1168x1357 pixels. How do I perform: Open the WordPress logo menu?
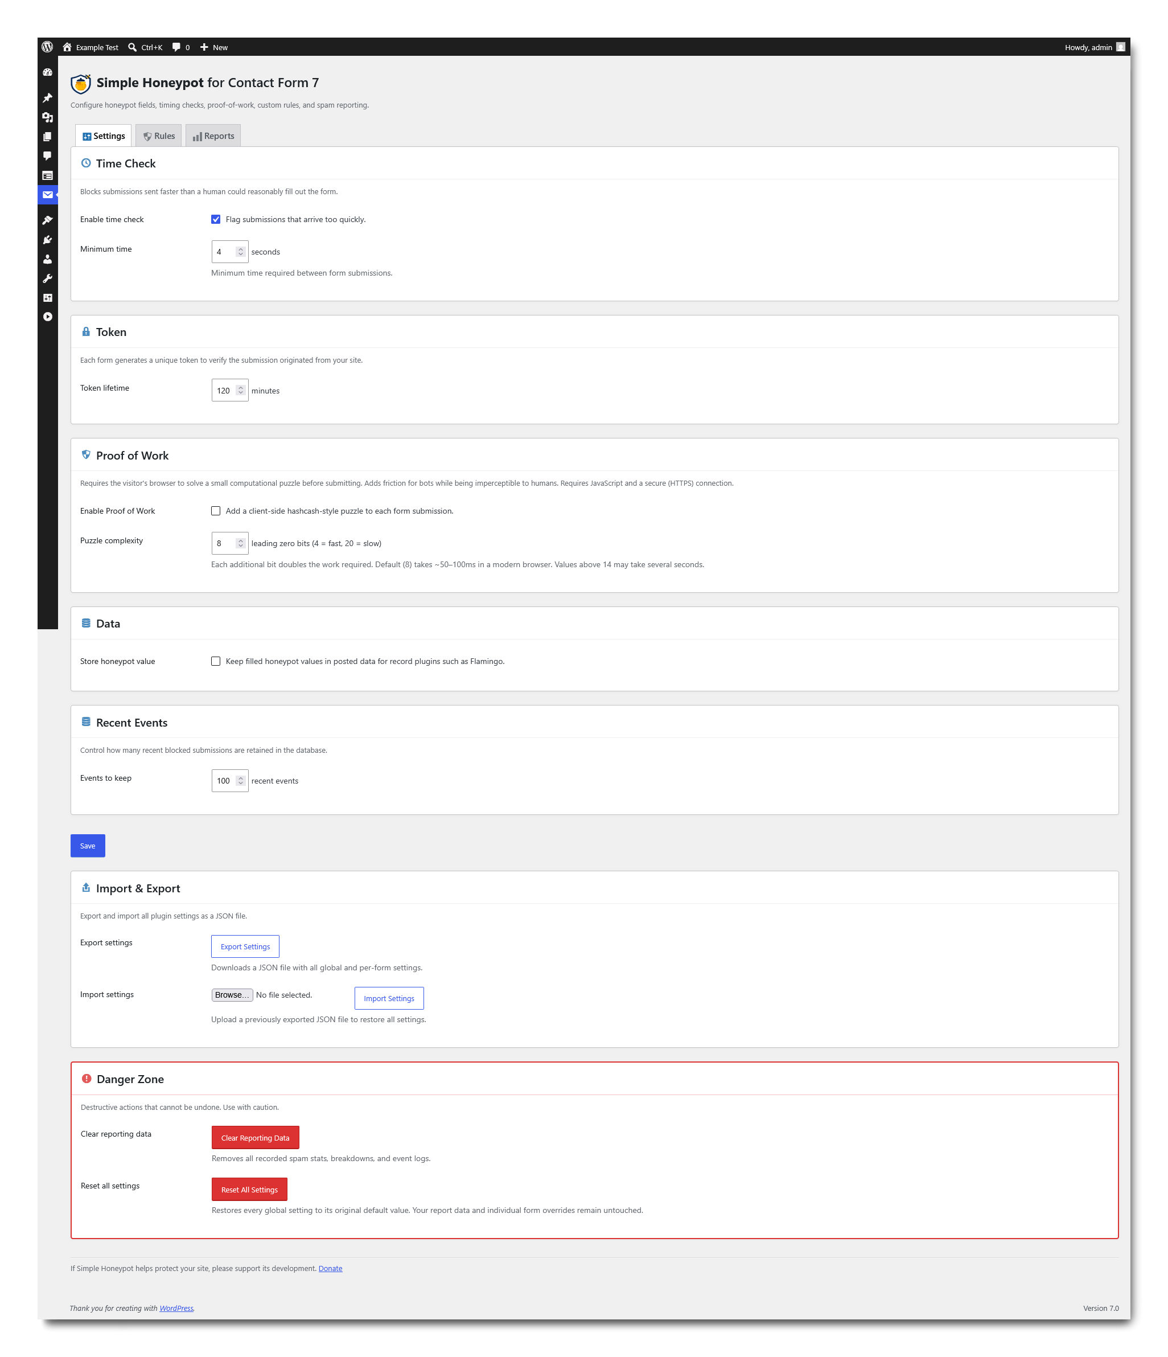click(47, 47)
